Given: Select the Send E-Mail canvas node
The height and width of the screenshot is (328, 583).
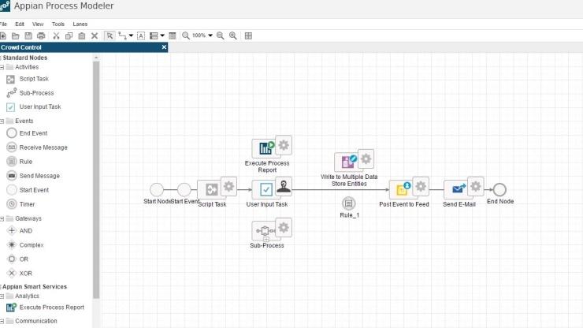Looking at the screenshot, I should [459, 190].
